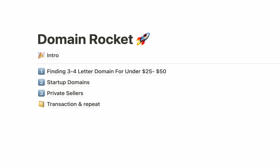
Task: Click the word "Sellers" in Private Sellers
Action: tap(74, 93)
